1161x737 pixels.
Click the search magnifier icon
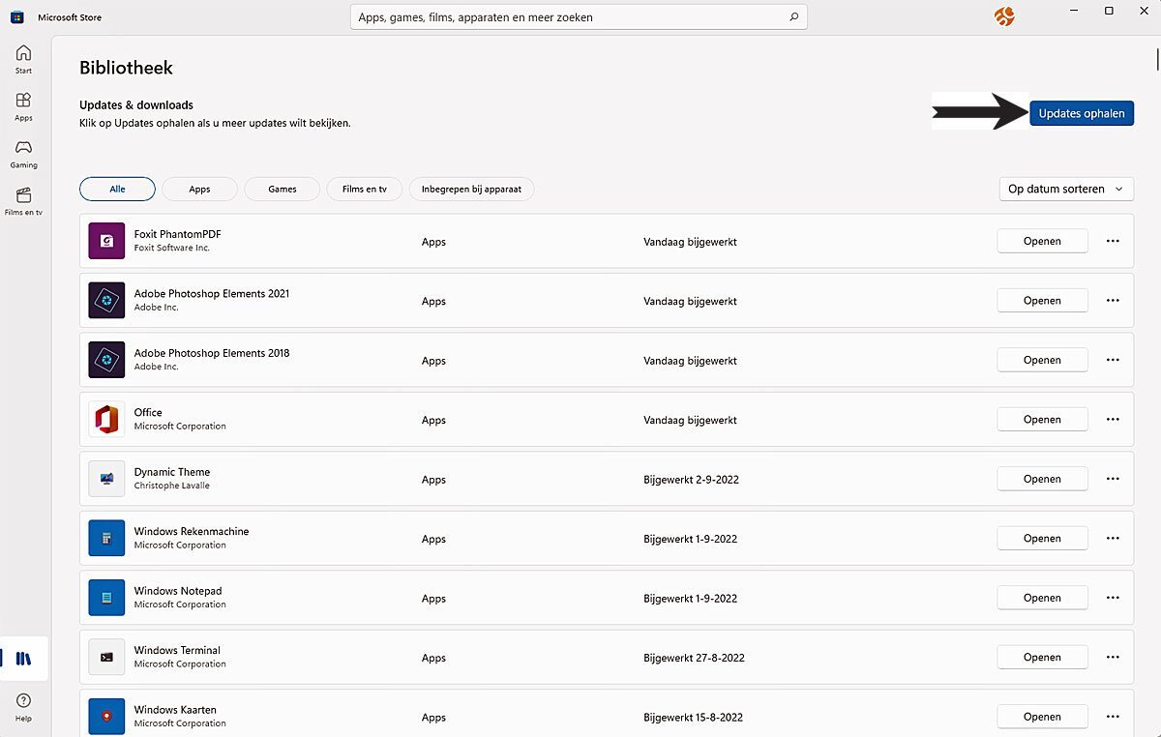point(794,16)
